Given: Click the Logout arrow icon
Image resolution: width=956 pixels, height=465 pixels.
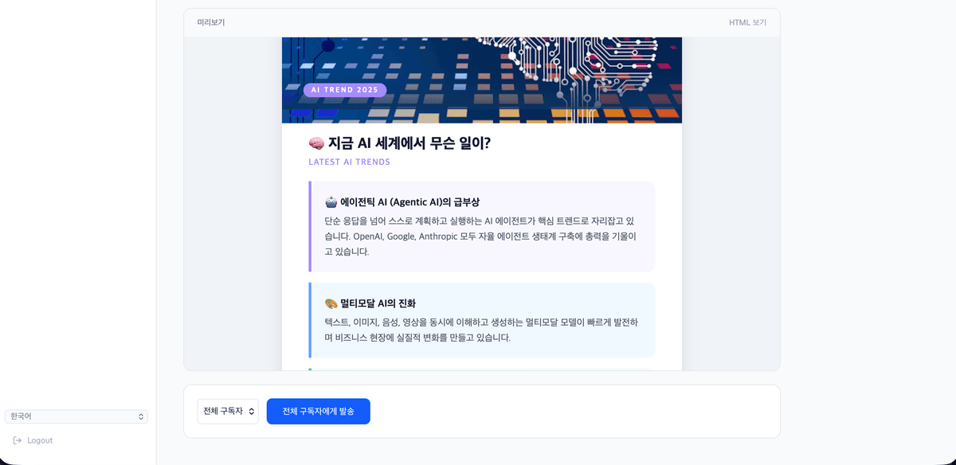Looking at the screenshot, I should [18, 440].
